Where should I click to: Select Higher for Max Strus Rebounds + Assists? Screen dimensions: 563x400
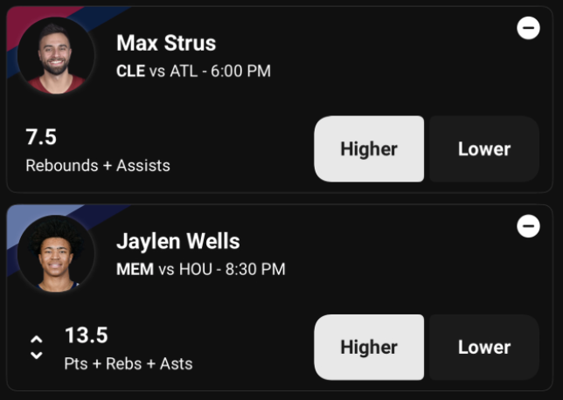369,148
